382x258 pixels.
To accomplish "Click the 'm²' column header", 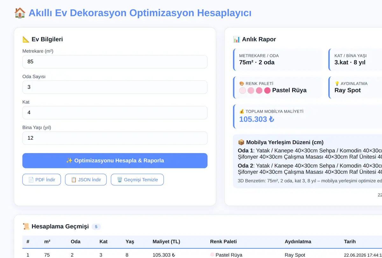I will (47, 241).
